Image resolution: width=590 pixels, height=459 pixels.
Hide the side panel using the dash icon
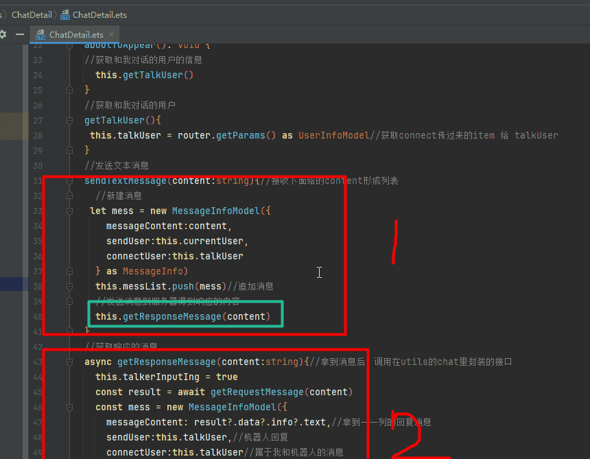coord(20,34)
